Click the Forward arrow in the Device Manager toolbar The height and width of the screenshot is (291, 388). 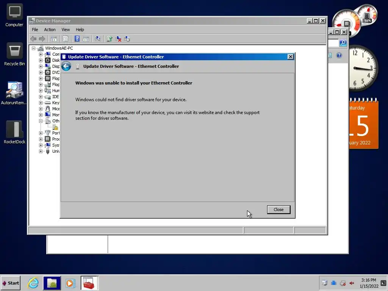(x=42, y=39)
